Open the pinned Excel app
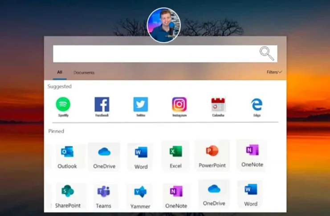Screen dimensions: 330x216 [x=176, y=156]
